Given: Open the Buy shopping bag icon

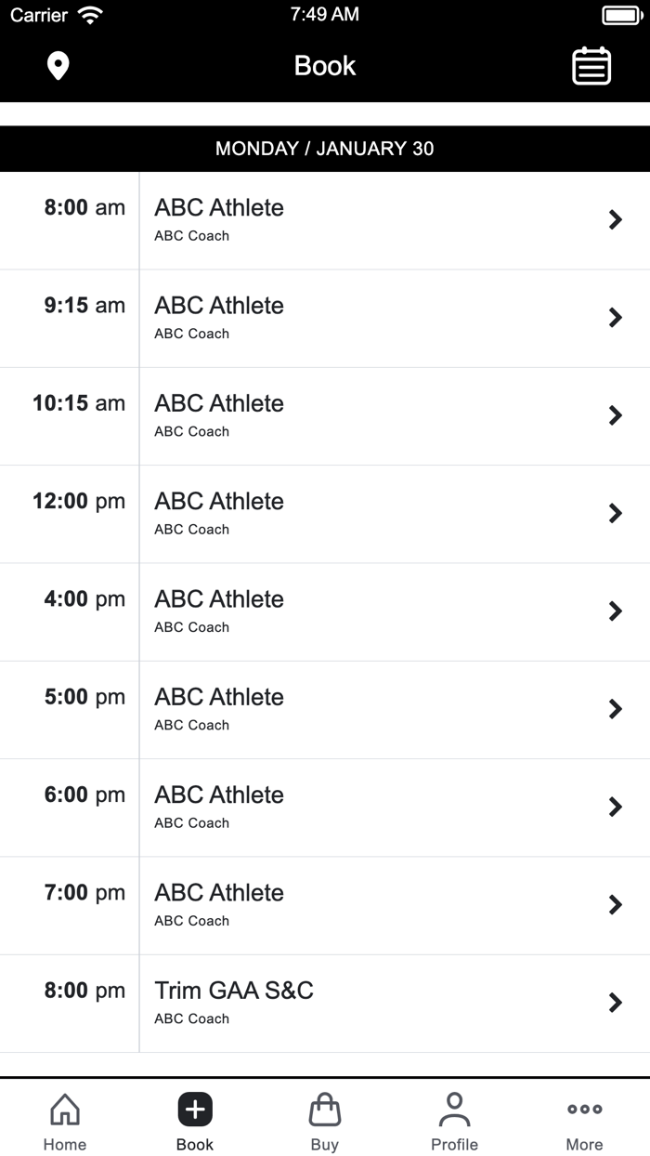Looking at the screenshot, I should click(324, 1110).
